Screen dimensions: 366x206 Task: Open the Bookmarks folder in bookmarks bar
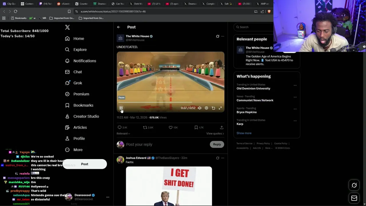tap(19, 18)
